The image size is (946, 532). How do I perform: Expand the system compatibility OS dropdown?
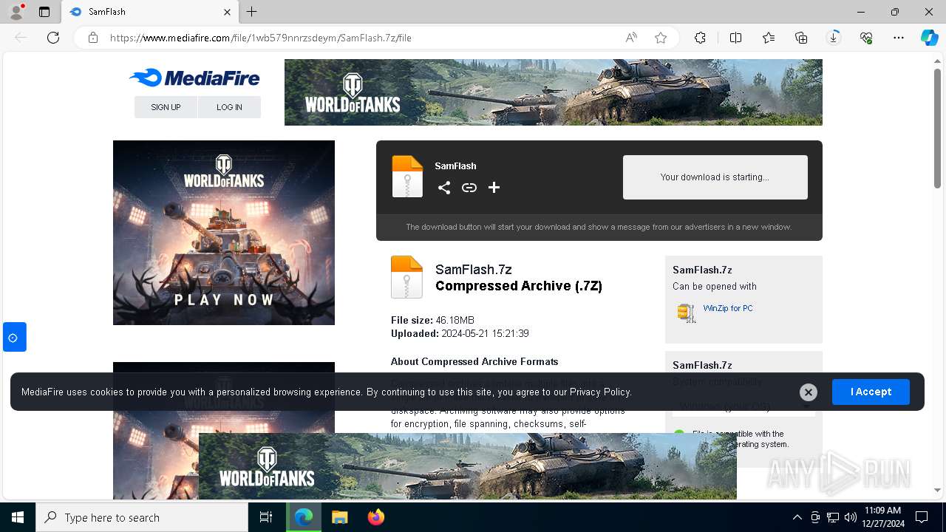[x=743, y=406]
